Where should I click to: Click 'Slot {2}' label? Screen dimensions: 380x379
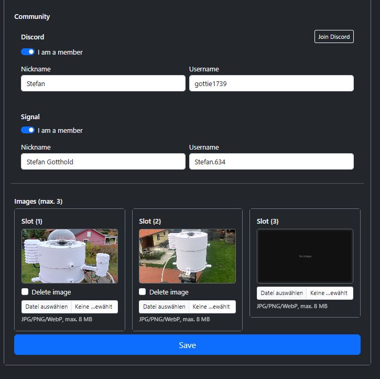pos(150,222)
